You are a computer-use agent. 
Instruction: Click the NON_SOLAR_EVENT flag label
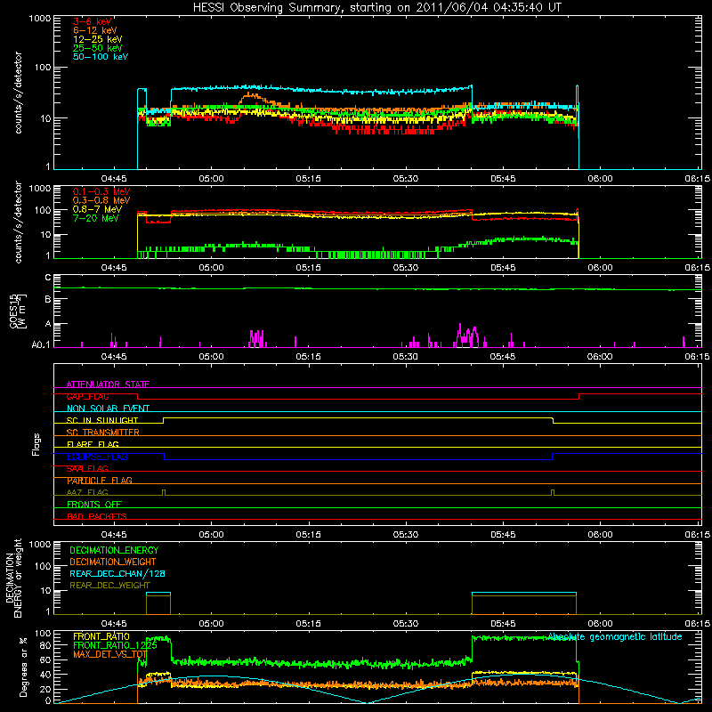coord(108,409)
